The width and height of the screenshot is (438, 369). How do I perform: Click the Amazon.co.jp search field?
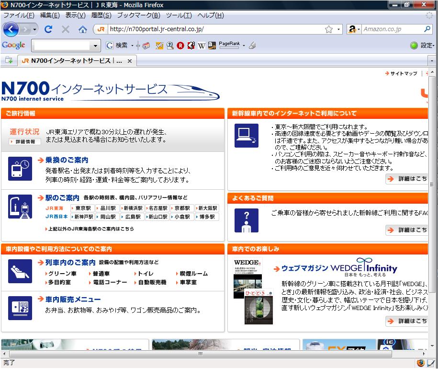393,29
